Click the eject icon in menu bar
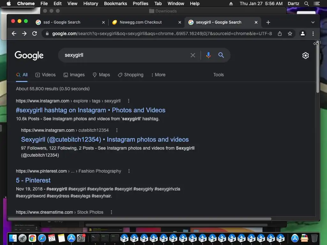Viewport: 327px width, 245px height. point(231,4)
